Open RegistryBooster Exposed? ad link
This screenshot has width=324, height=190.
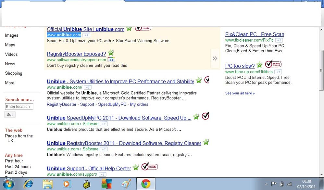(x=76, y=54)
